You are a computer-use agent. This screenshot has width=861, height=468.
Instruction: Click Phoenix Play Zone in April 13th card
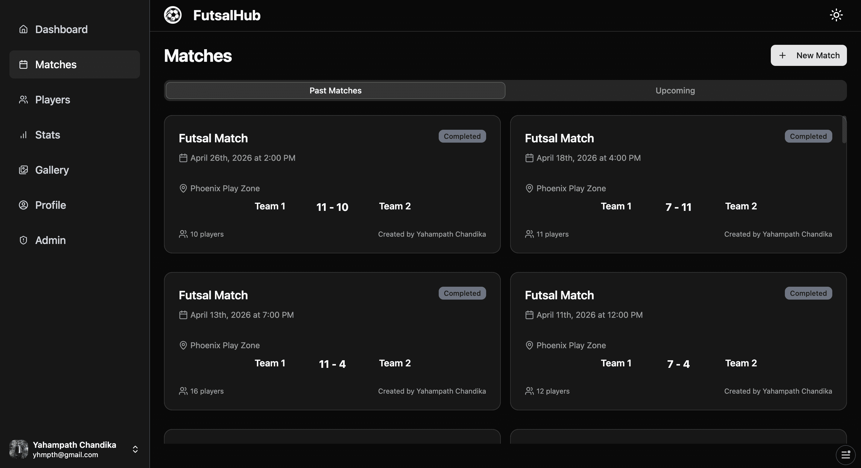[225, 345]
